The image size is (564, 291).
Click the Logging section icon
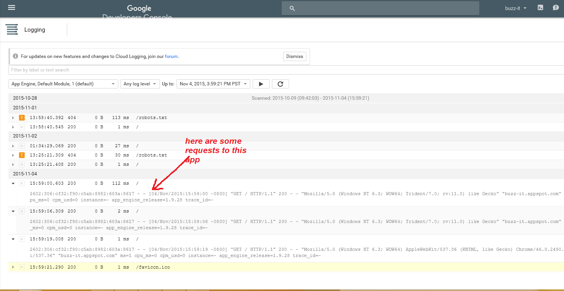click(x=12, y=30)
